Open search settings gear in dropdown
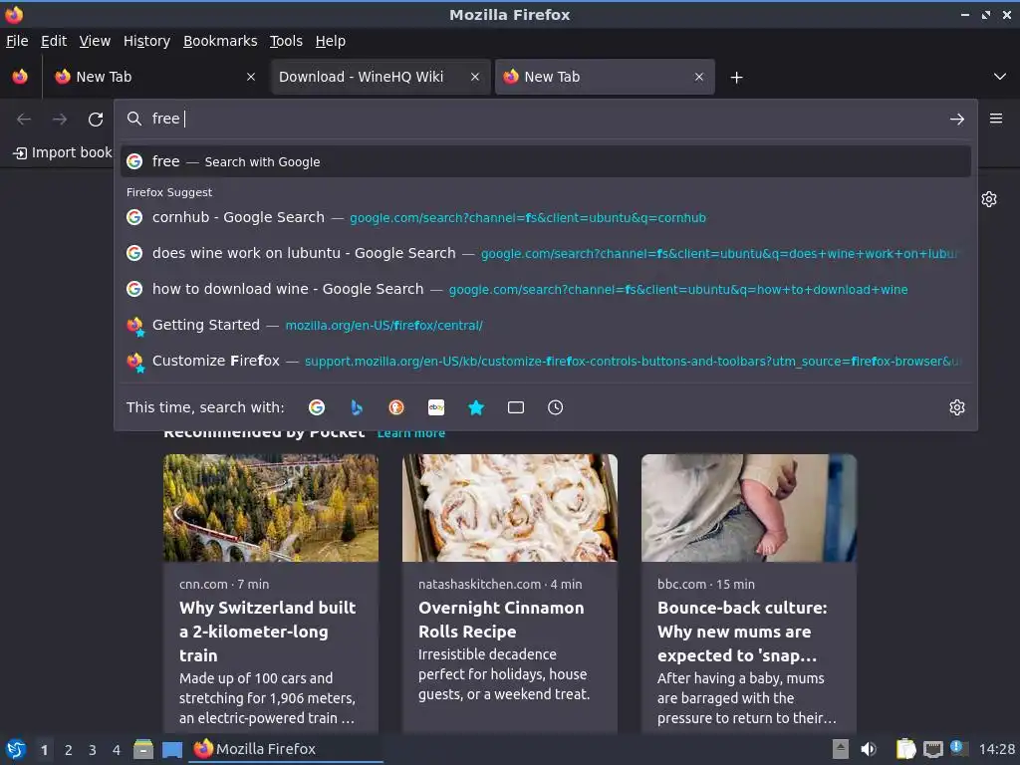1020x765 pixels. pos(957,407)
